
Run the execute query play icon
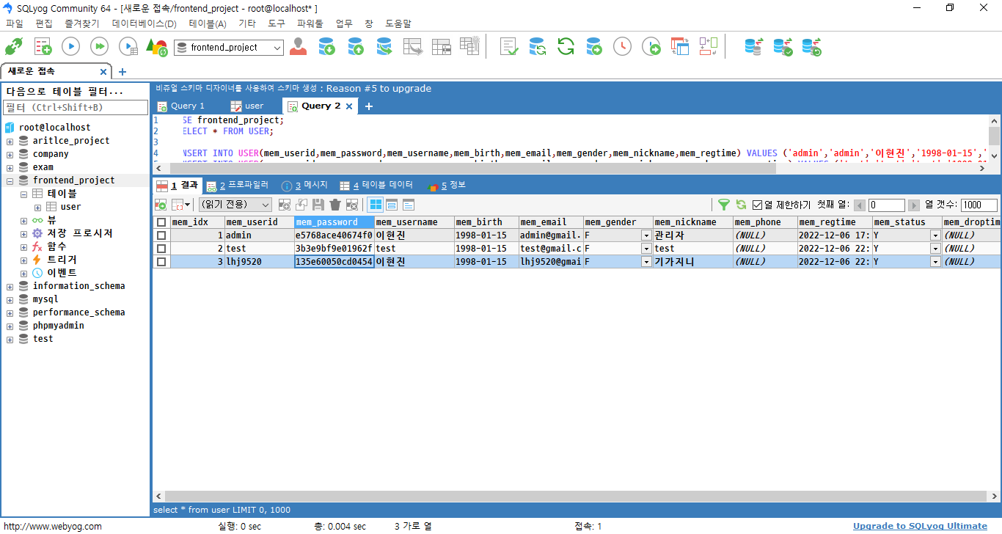[70, 47]
